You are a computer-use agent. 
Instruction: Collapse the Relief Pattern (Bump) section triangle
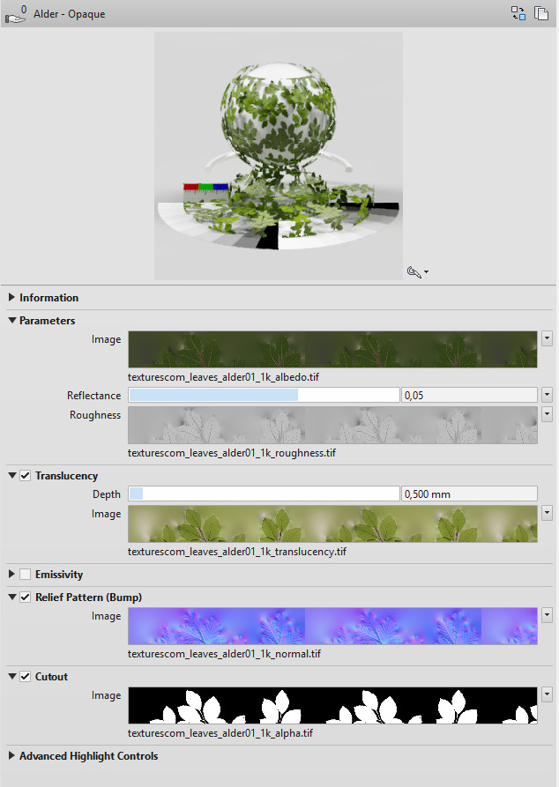point(12,597)
